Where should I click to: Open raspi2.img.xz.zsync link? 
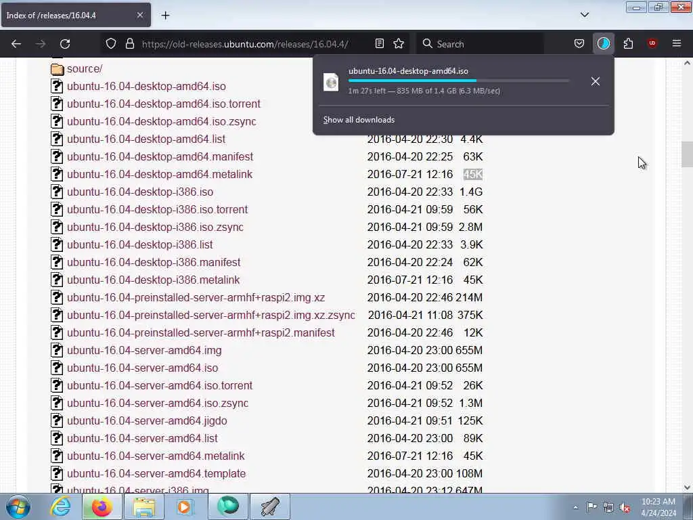tap(211, 316)
